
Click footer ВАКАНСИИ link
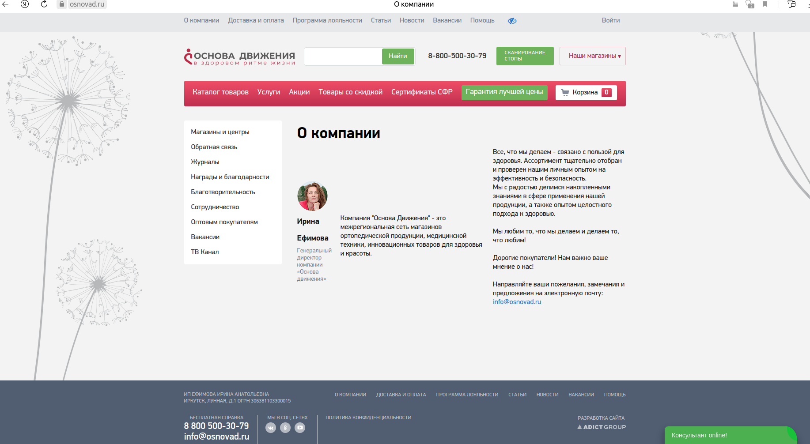click(x=581, y=395)
